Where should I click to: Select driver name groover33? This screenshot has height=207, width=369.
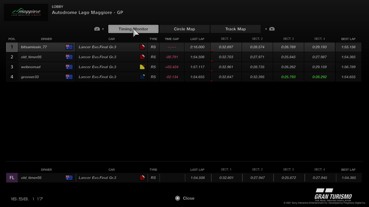[30, 77]
